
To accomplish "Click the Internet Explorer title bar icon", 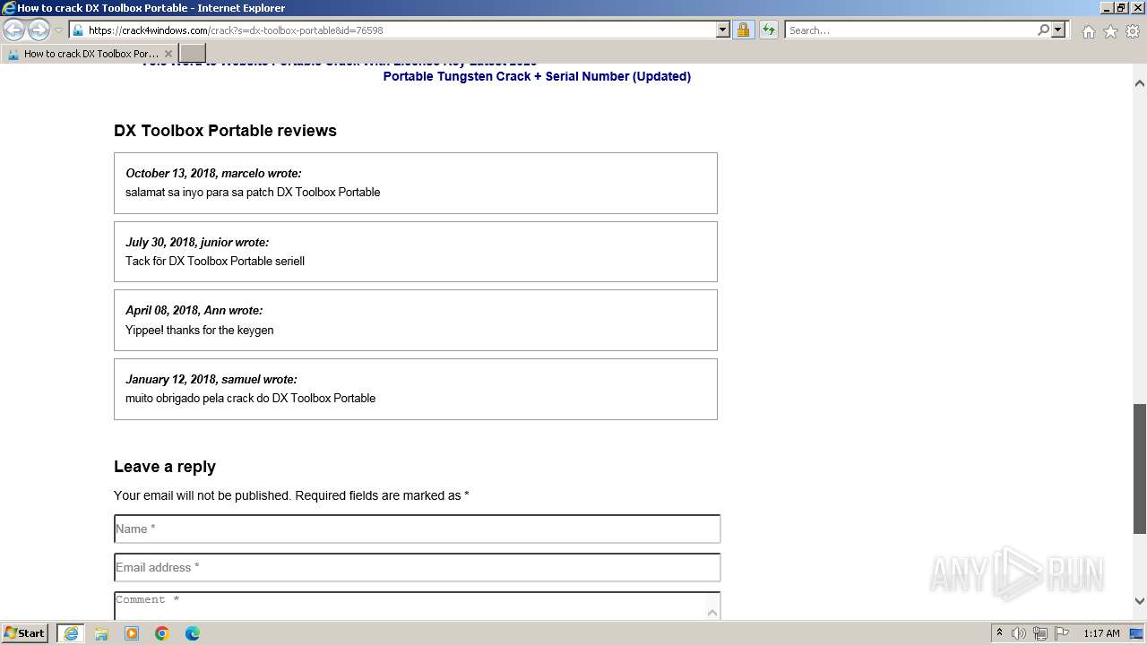I will coord(8,8).
